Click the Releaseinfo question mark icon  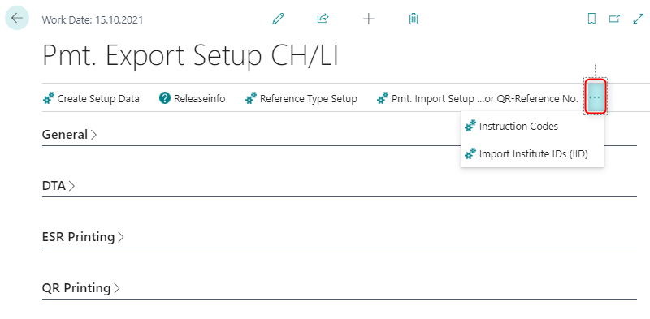[x=165, y=98]
